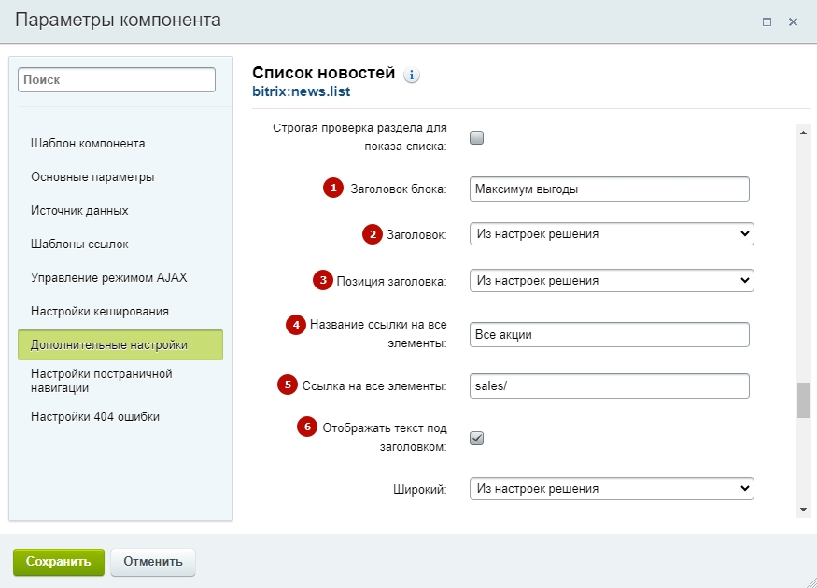
Task: Click the info icon next to Список новостей
Action: click(412, 76)
